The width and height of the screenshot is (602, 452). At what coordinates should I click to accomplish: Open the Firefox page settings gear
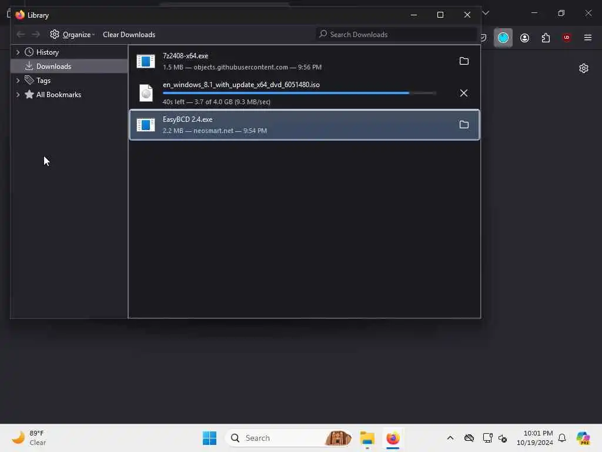[x=584, y=68]
